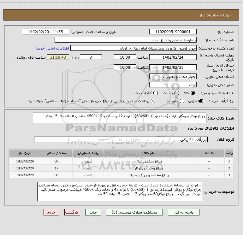The height and width of the screenshot is (235, 243).
Task: Click the شماره نیاز field 1102090519000001
Action: coord(173,32)
